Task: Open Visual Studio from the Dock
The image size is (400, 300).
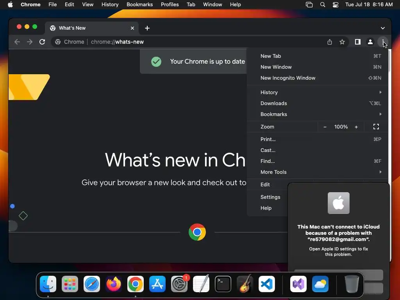Action: pyautogui.click(x=298, y=284)
